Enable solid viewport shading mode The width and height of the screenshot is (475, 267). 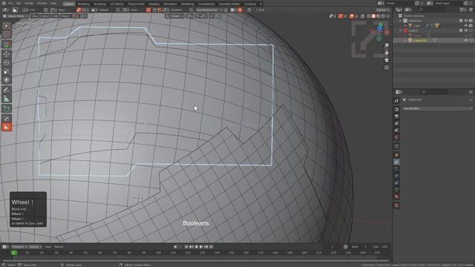(x=373, y=16)
